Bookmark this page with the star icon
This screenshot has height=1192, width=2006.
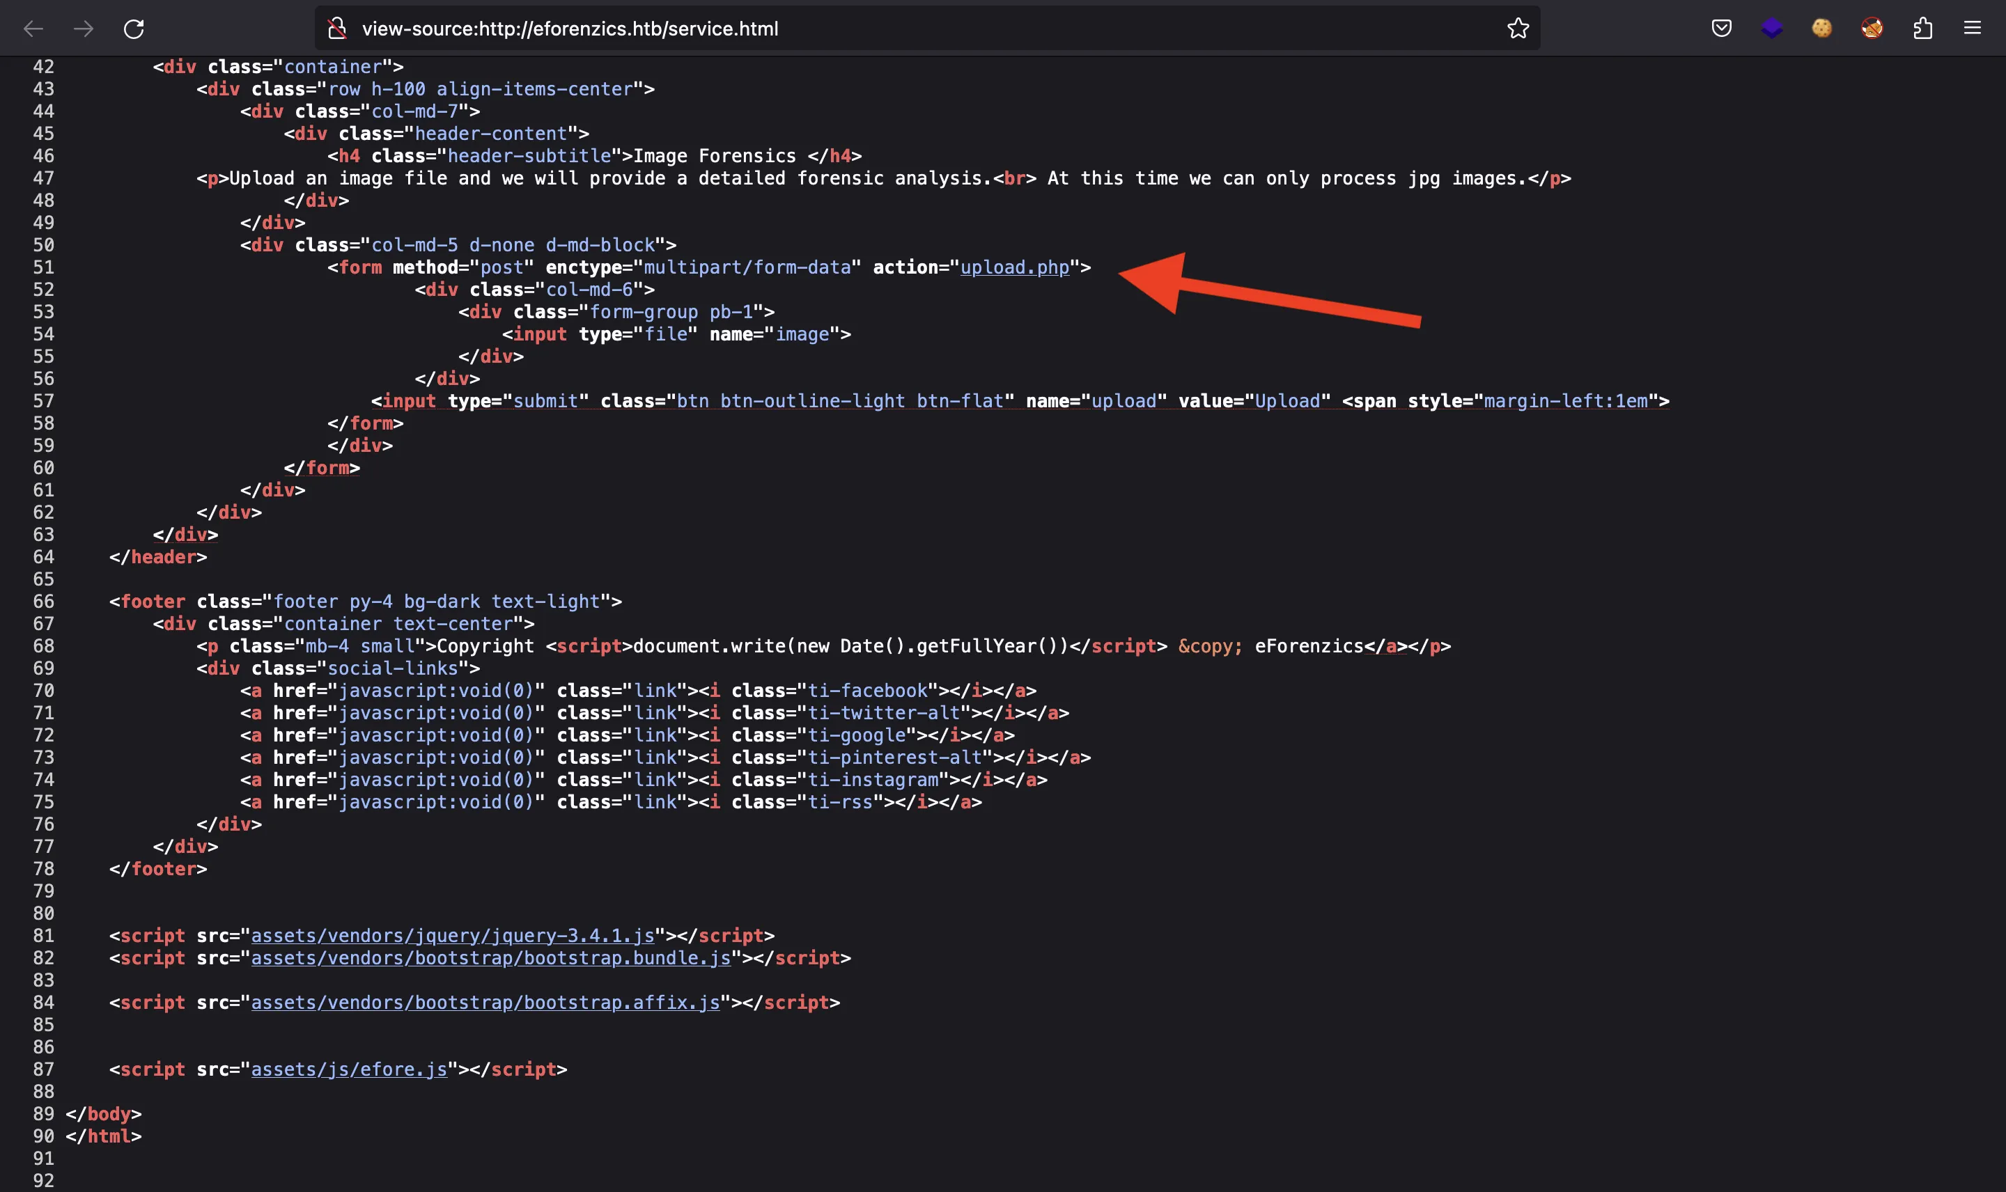pos(1518,29)
